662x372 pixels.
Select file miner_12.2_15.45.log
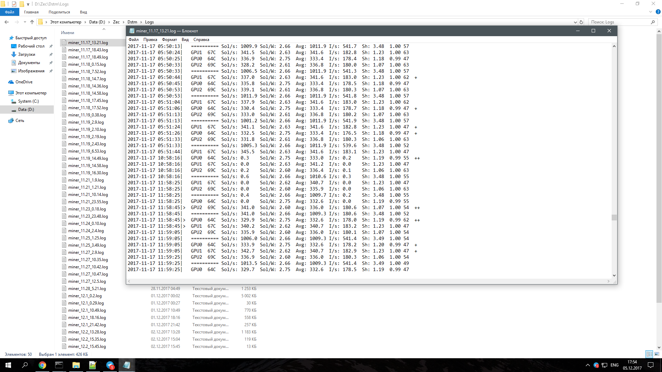87,347
